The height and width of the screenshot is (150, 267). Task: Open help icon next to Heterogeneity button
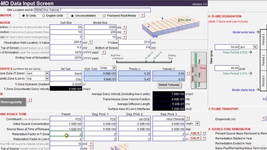[x=30, y=100]
